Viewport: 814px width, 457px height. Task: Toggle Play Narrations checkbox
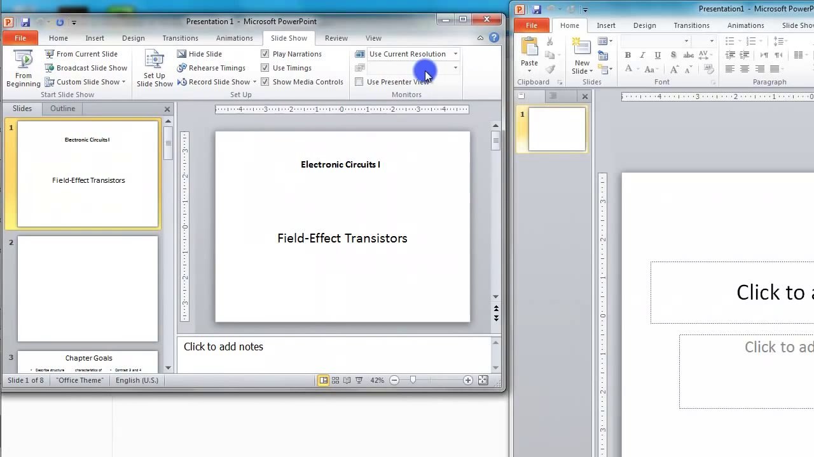tap(265, 54)
